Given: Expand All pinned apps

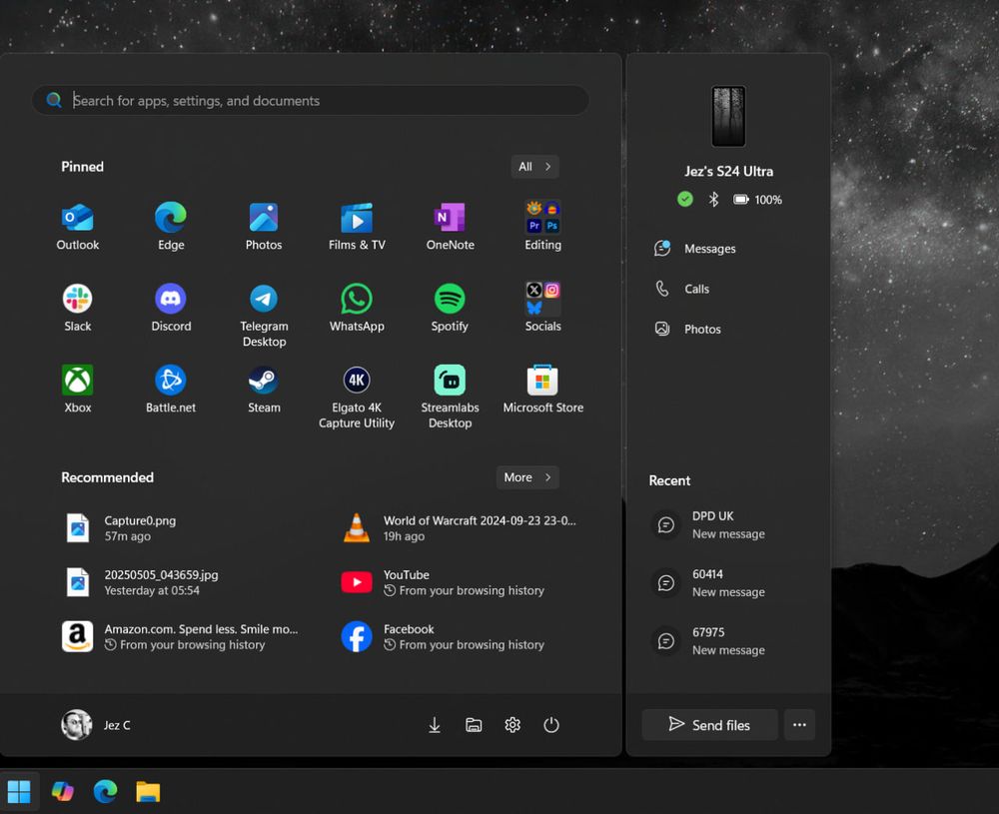Looking at the screenshot, I should (x=534, y=166).
